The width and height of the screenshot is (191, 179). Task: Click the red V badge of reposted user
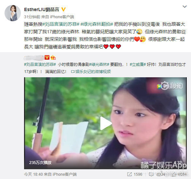point(47,57)
